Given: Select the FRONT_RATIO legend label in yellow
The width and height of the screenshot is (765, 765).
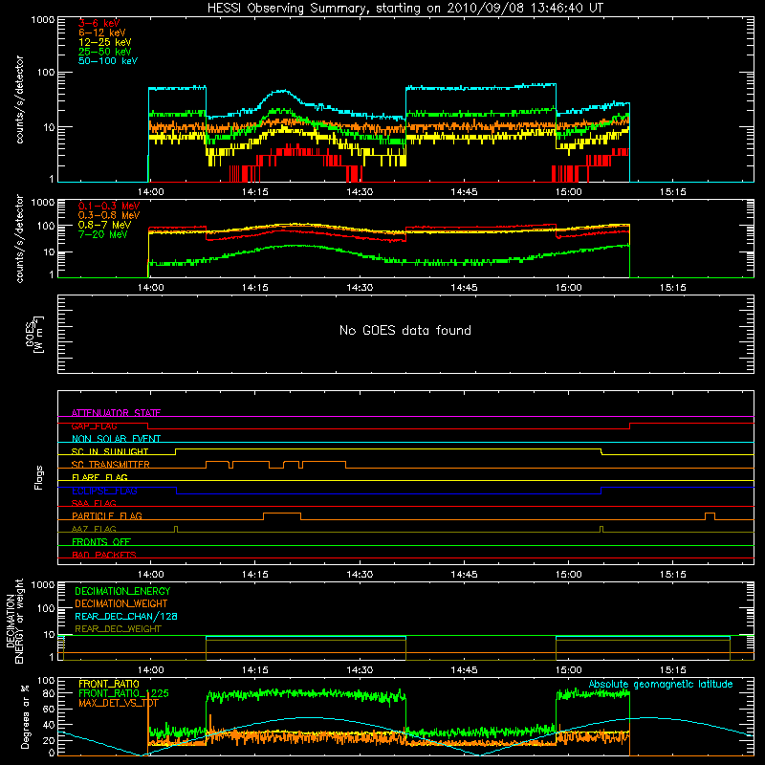Looking at the screenshot, I should coord(109,684).
